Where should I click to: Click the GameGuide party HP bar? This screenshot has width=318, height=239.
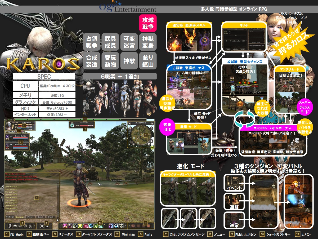click(x=20, y=138)
